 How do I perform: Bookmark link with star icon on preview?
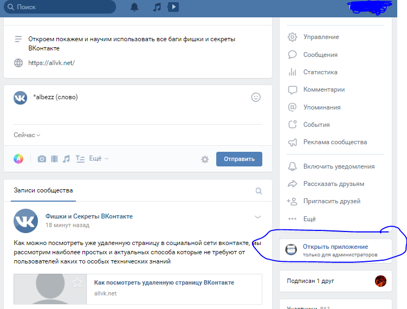point(77,282)
